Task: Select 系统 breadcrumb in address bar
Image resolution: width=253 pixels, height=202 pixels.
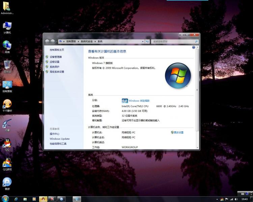Action: 100,41
